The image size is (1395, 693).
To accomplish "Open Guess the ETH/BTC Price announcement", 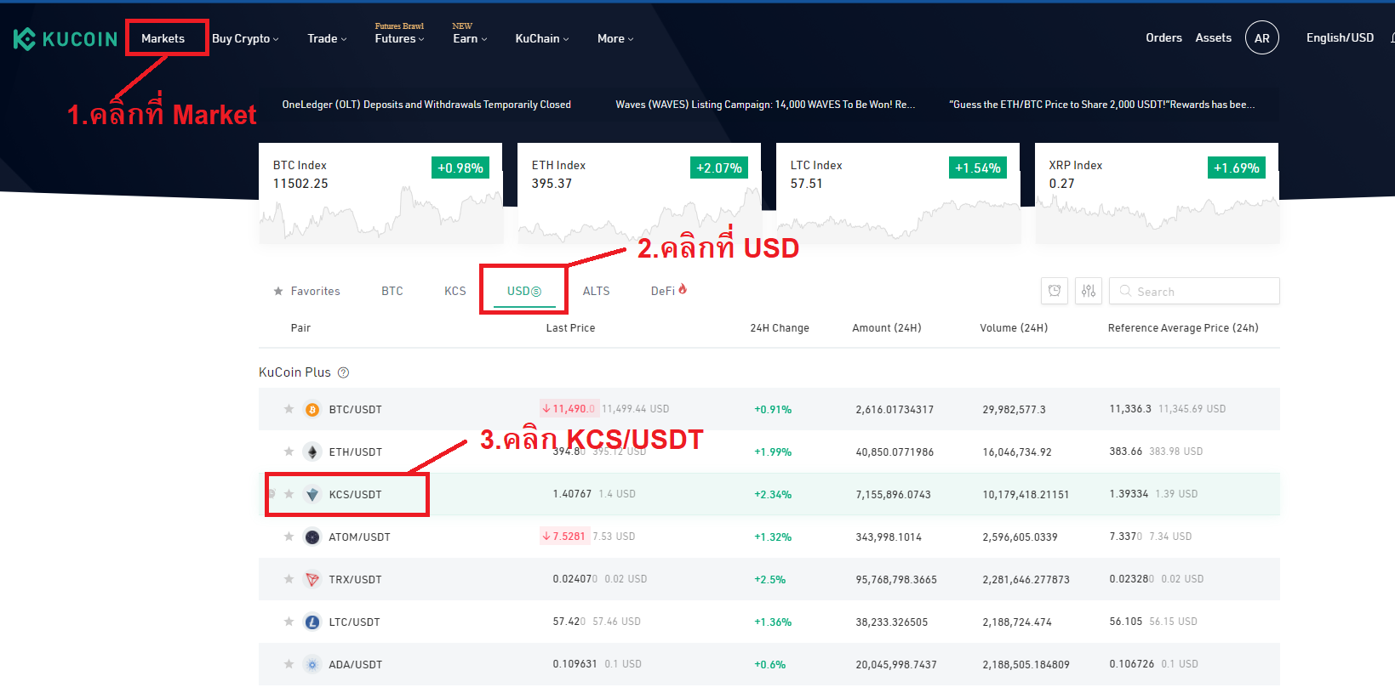I will pos(1101,105).
